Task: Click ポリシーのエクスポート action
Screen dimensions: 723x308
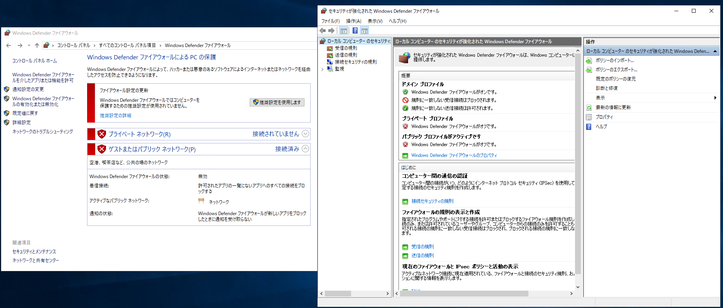Action: [x=616, y=70]
